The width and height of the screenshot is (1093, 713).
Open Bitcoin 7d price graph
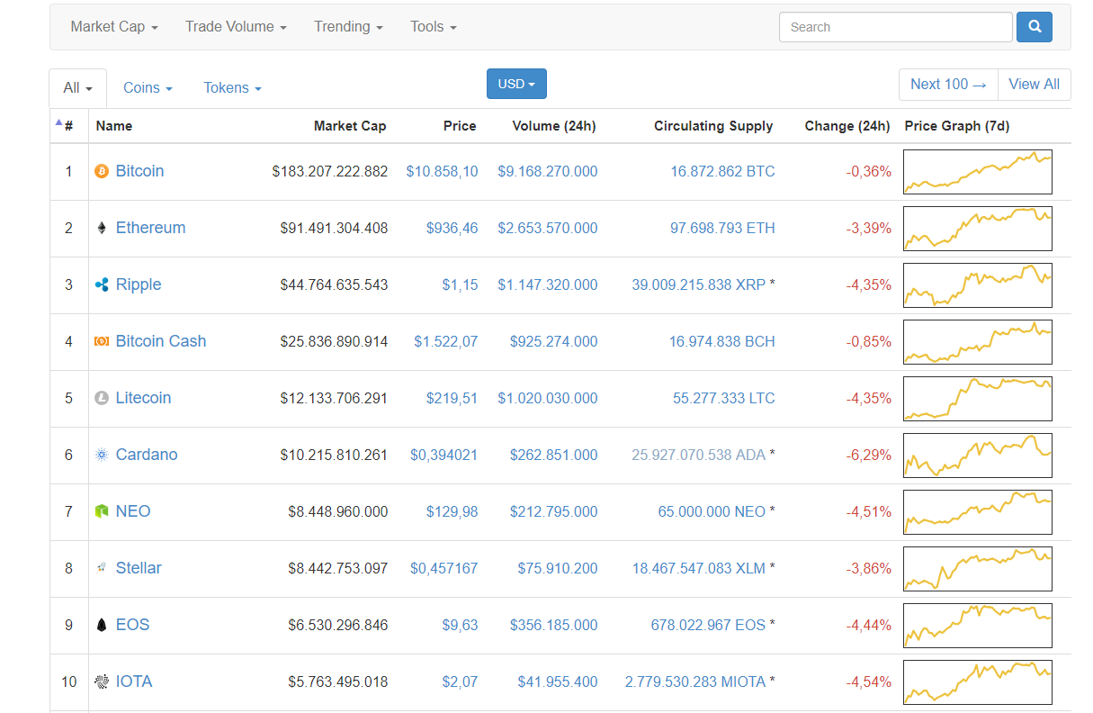point(978,172)
